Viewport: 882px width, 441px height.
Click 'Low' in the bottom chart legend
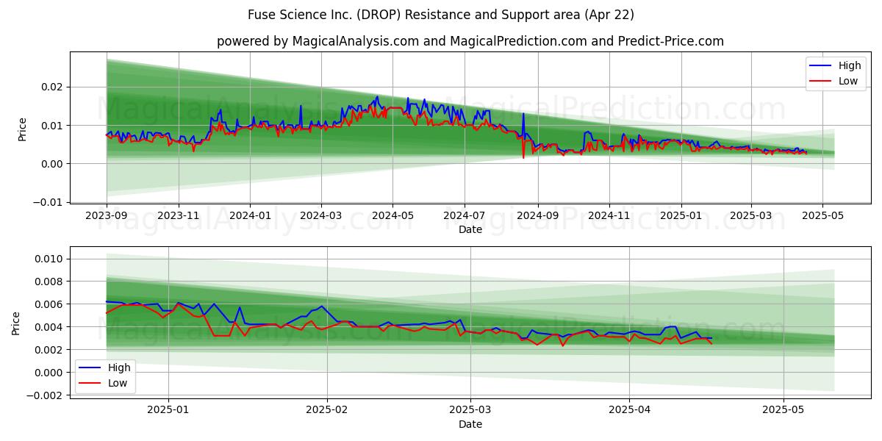tap(118, 383)
